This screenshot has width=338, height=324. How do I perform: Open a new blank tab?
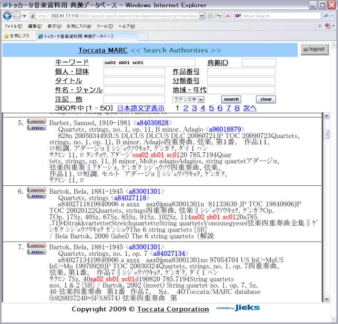tap(143, 36)
